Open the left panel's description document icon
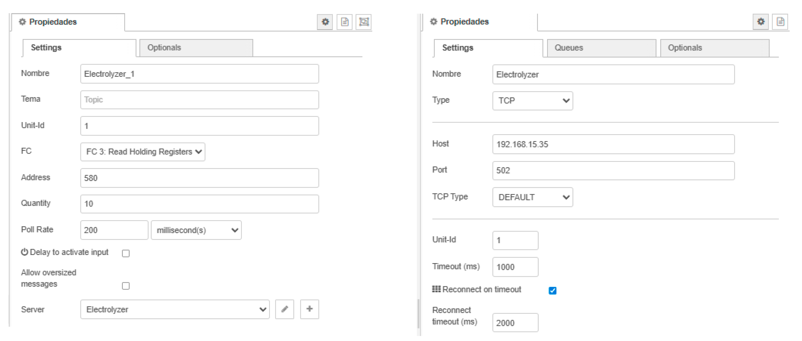 tap(344, 22)
